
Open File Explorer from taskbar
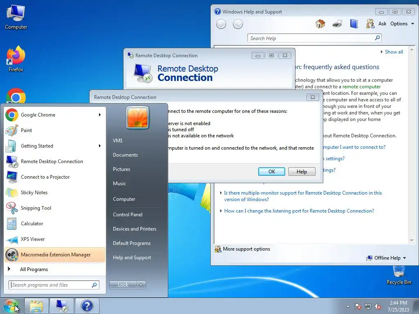pyautogui.click(x=36, y=306)
